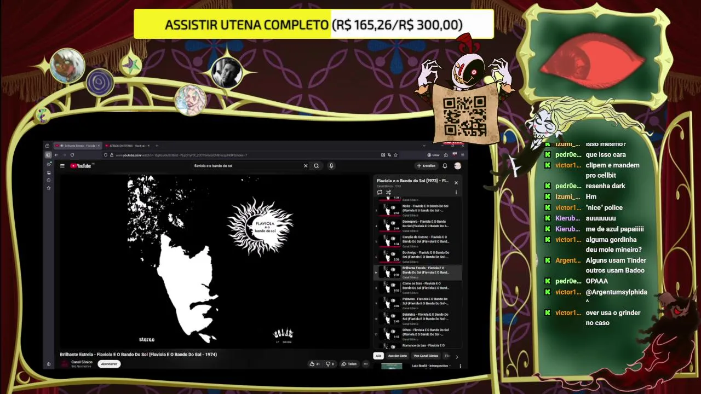Image resolution: width=701 pixels, height=394 pixels.
Task: Toggle playlist shuffle
Action: 388,192
